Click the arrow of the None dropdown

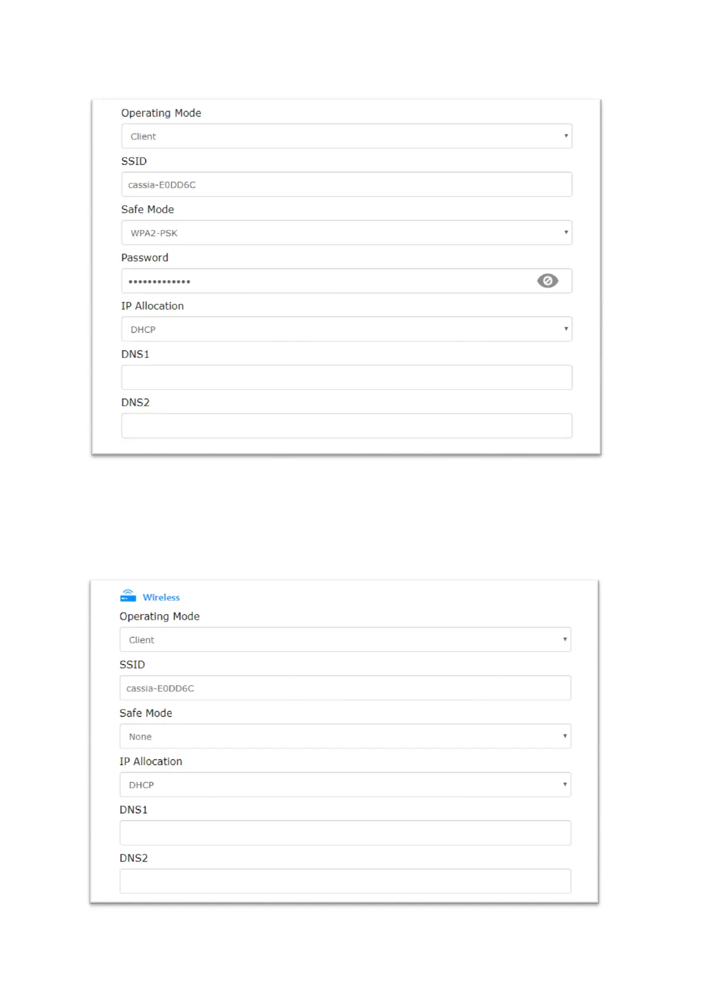point(564,736)
